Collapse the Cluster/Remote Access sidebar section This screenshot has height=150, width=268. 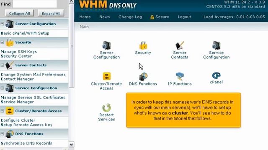pyautogui.click(x=2, y=111)
